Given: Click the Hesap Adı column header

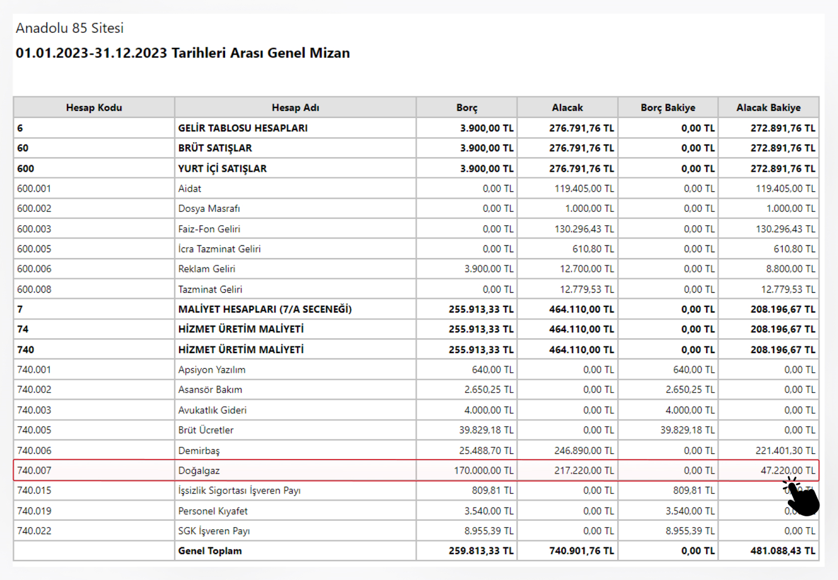Looking at the screenshot, I should [295, 108].
